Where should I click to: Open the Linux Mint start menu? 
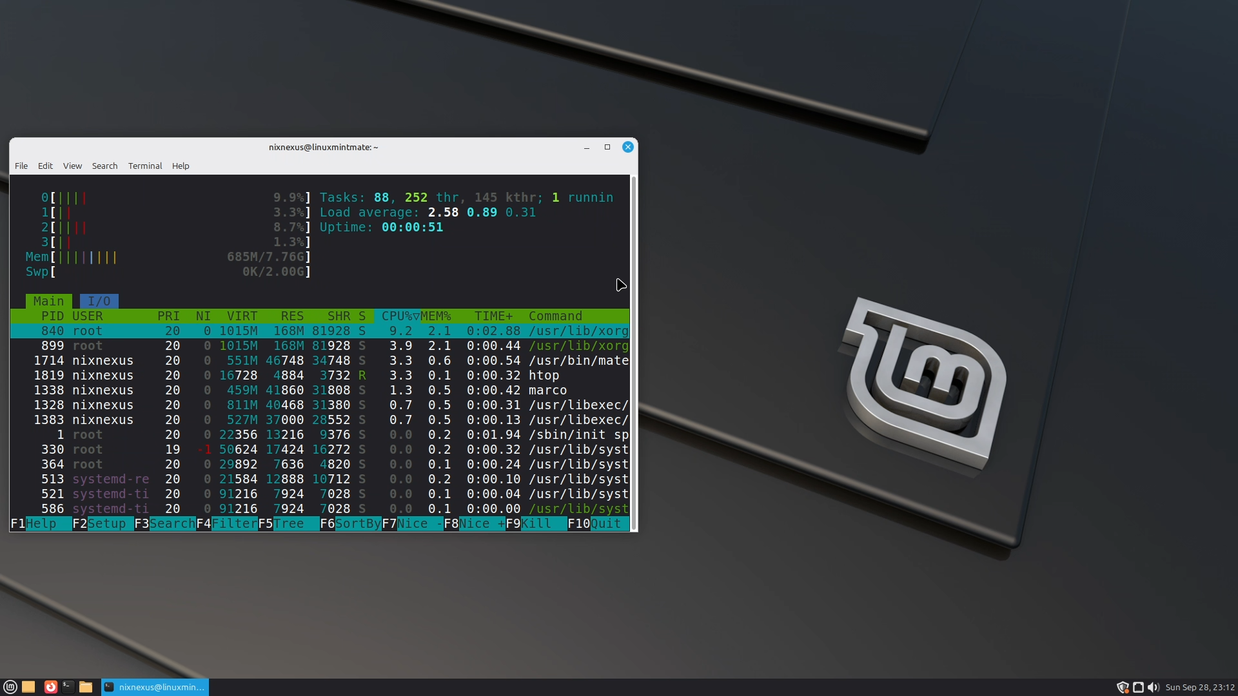coord(10,687)
